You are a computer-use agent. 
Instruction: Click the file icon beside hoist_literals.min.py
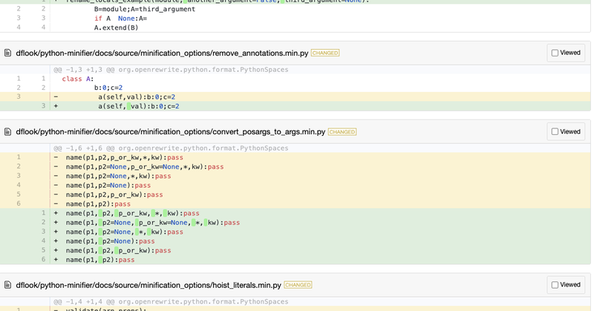coord(8,285)
